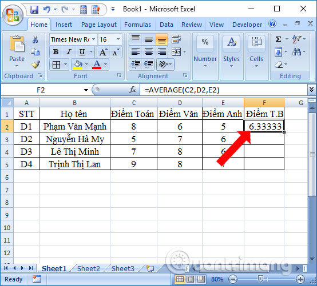Click the zoom slider handle
Screen dimensions: 317x286
point(260,279)
